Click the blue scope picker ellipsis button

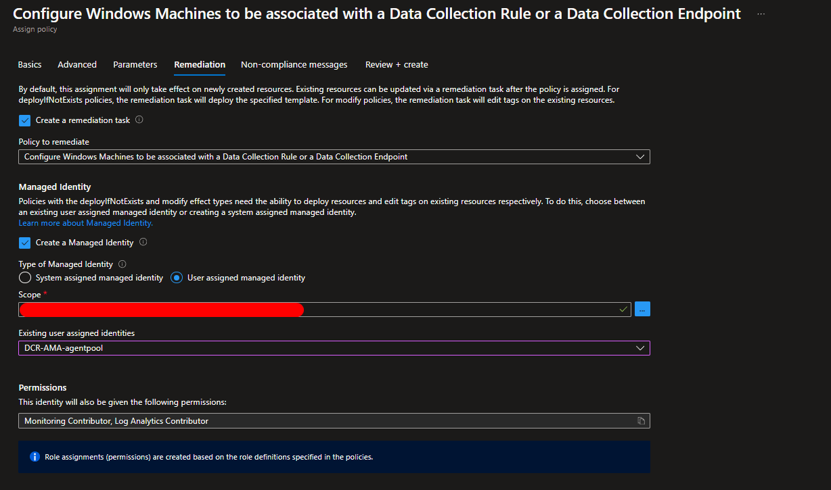642,310
